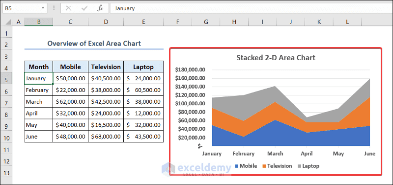Image resolution: width=393 pixels, height=185 pixels.
Task: Click the $16,500.00 Television cell
Action: pyautogui.click(x=106, y=125)
